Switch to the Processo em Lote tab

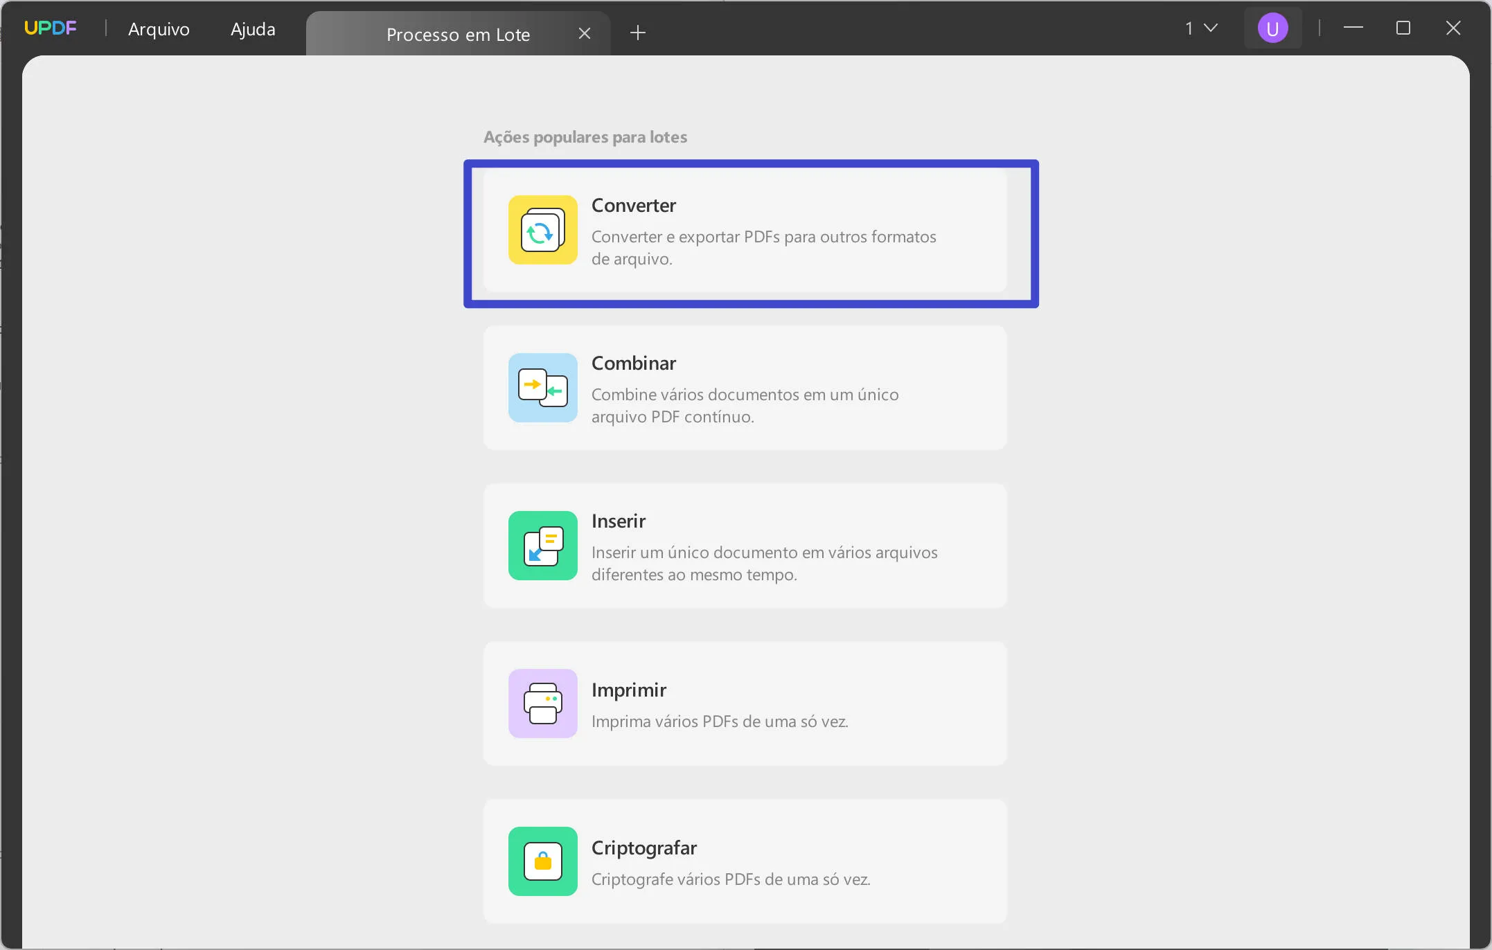click(458, 33)
